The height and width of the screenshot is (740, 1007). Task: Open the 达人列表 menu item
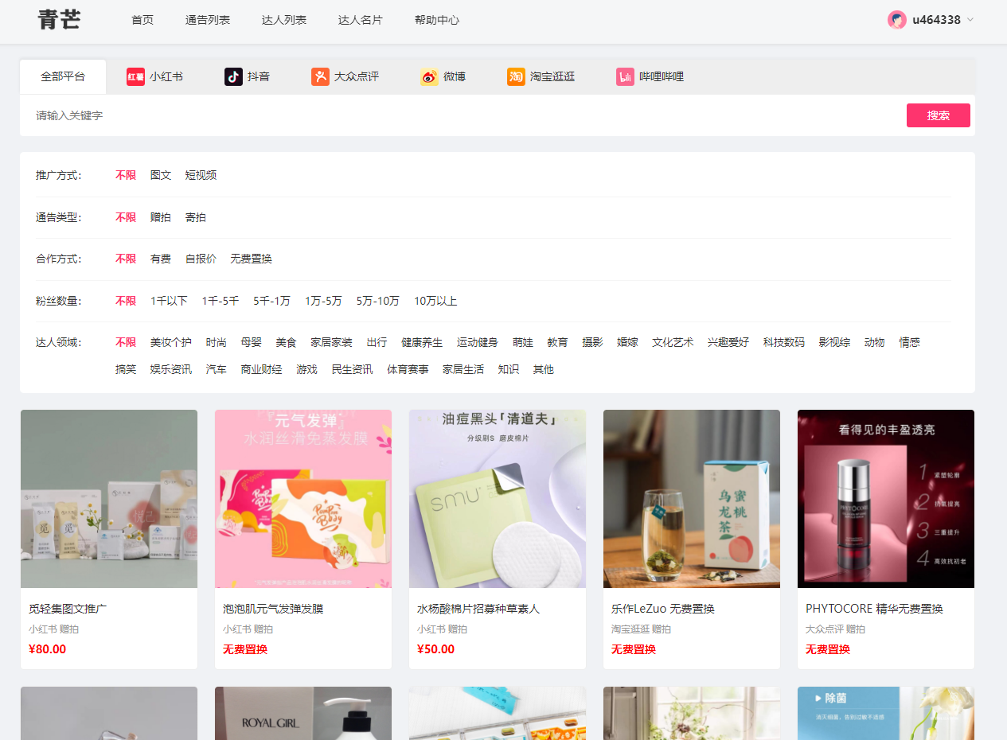pyautogui.click(x=284, y=20)
